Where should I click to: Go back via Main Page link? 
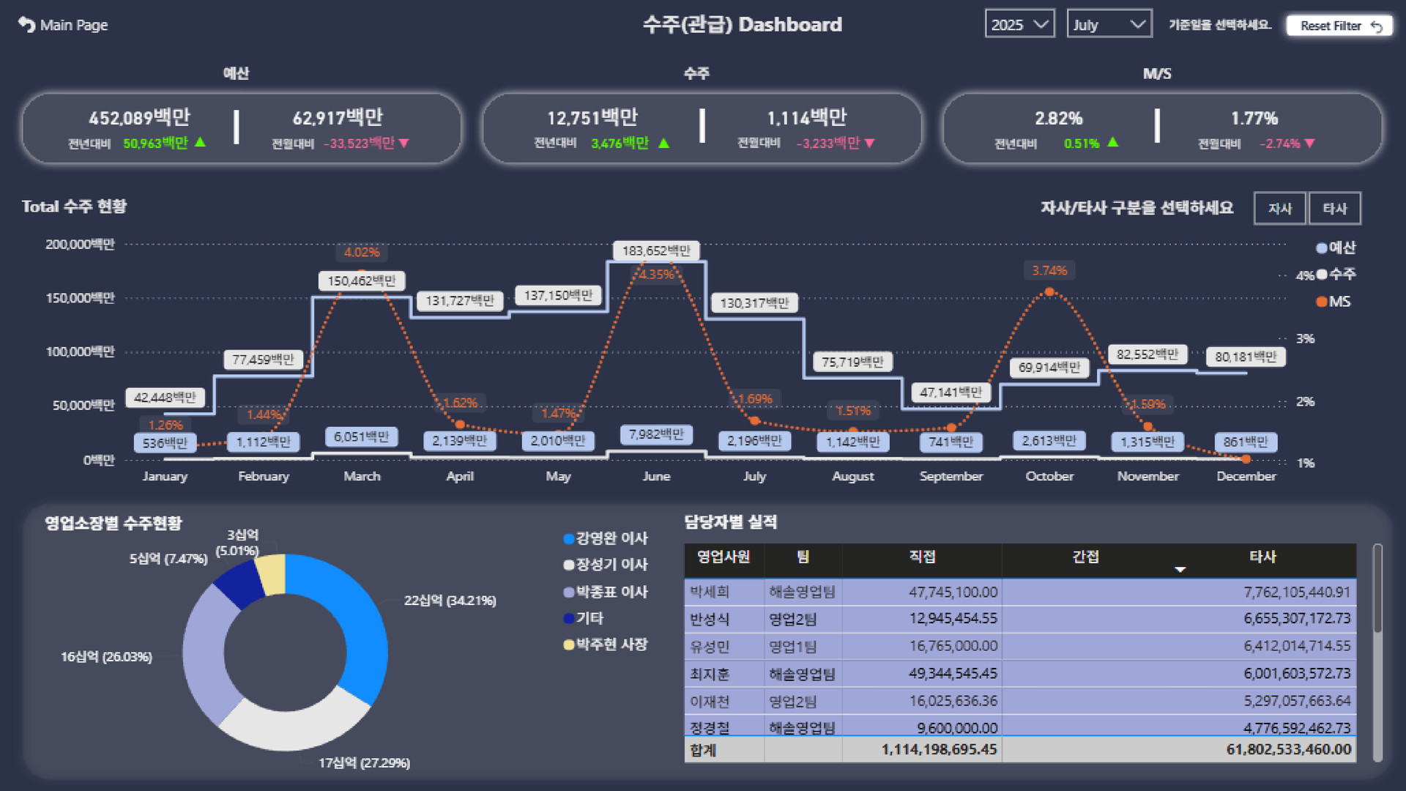pyautogui.click(x=74, y=25)
